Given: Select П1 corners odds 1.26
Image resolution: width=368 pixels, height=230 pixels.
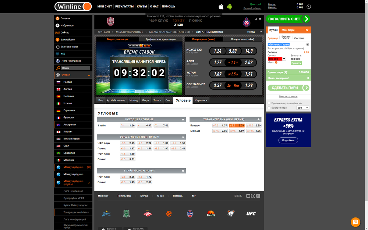Looking at the screenshot, I should click(128, 125).
